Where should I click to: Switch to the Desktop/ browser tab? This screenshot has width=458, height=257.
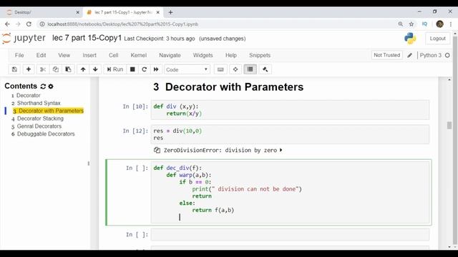click(x=41, y=12)
